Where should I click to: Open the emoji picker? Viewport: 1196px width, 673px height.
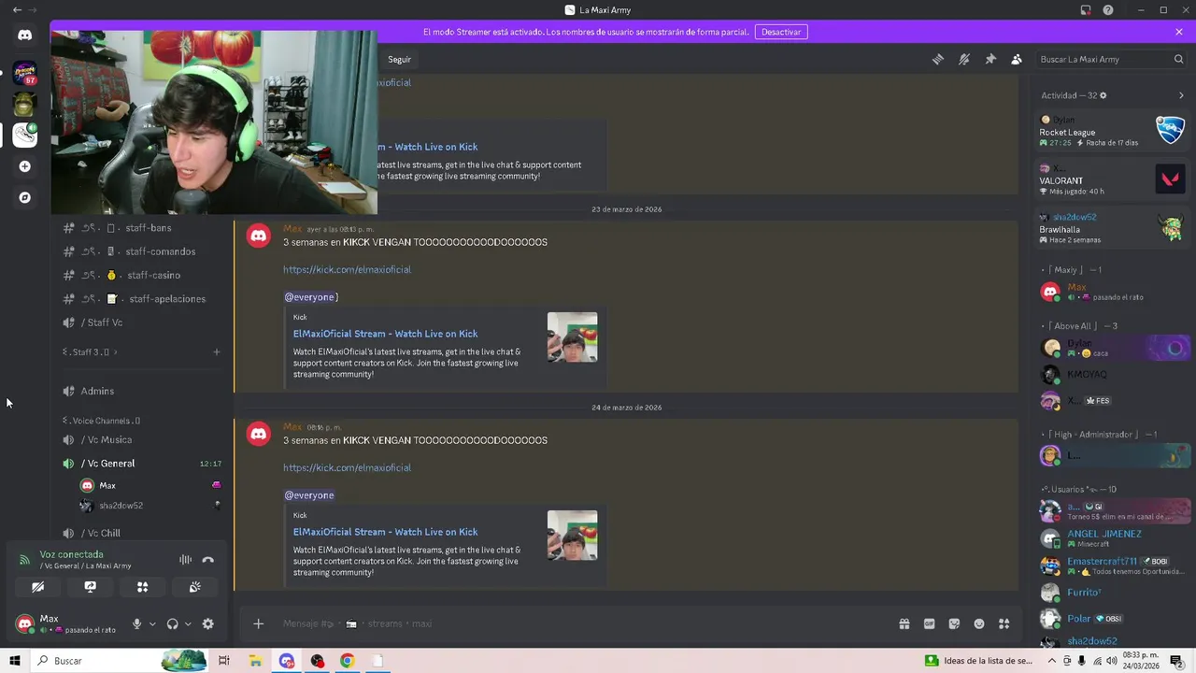(x=979, y=623)
